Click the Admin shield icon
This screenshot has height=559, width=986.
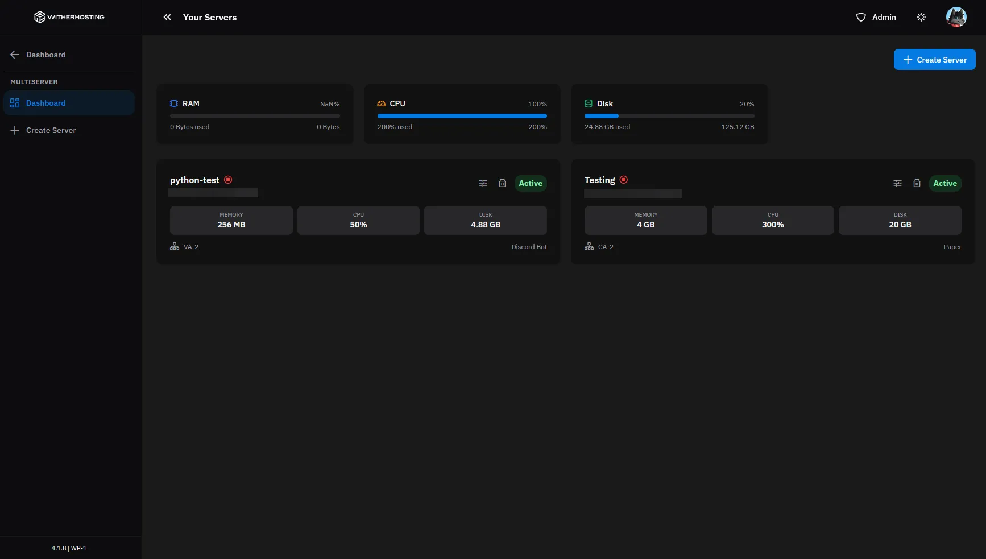(x=861, y=17)
